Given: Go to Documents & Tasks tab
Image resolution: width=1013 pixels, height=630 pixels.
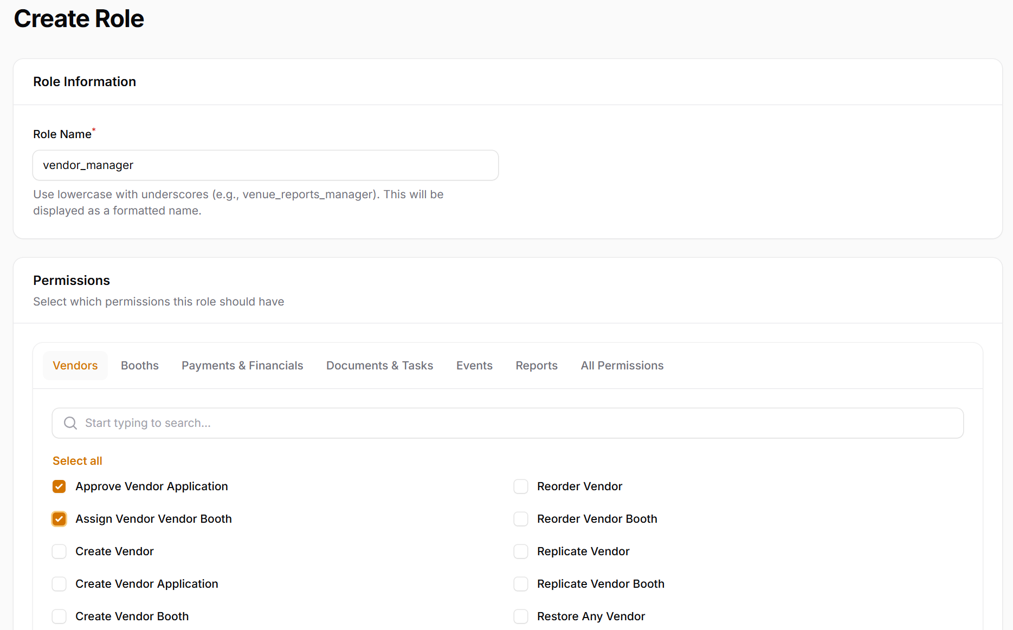Looking at the screenshot, I should click(379, 366).
